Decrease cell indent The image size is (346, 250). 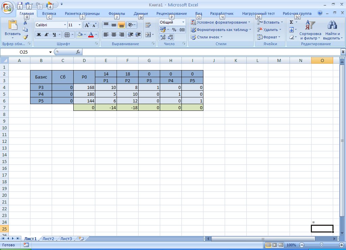(x=130, y=35)
